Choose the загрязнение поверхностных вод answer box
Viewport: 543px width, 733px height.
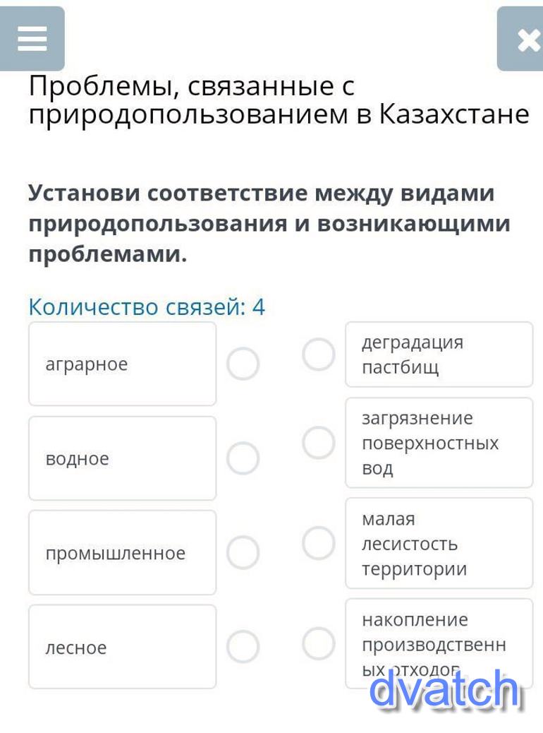point(439,443)
